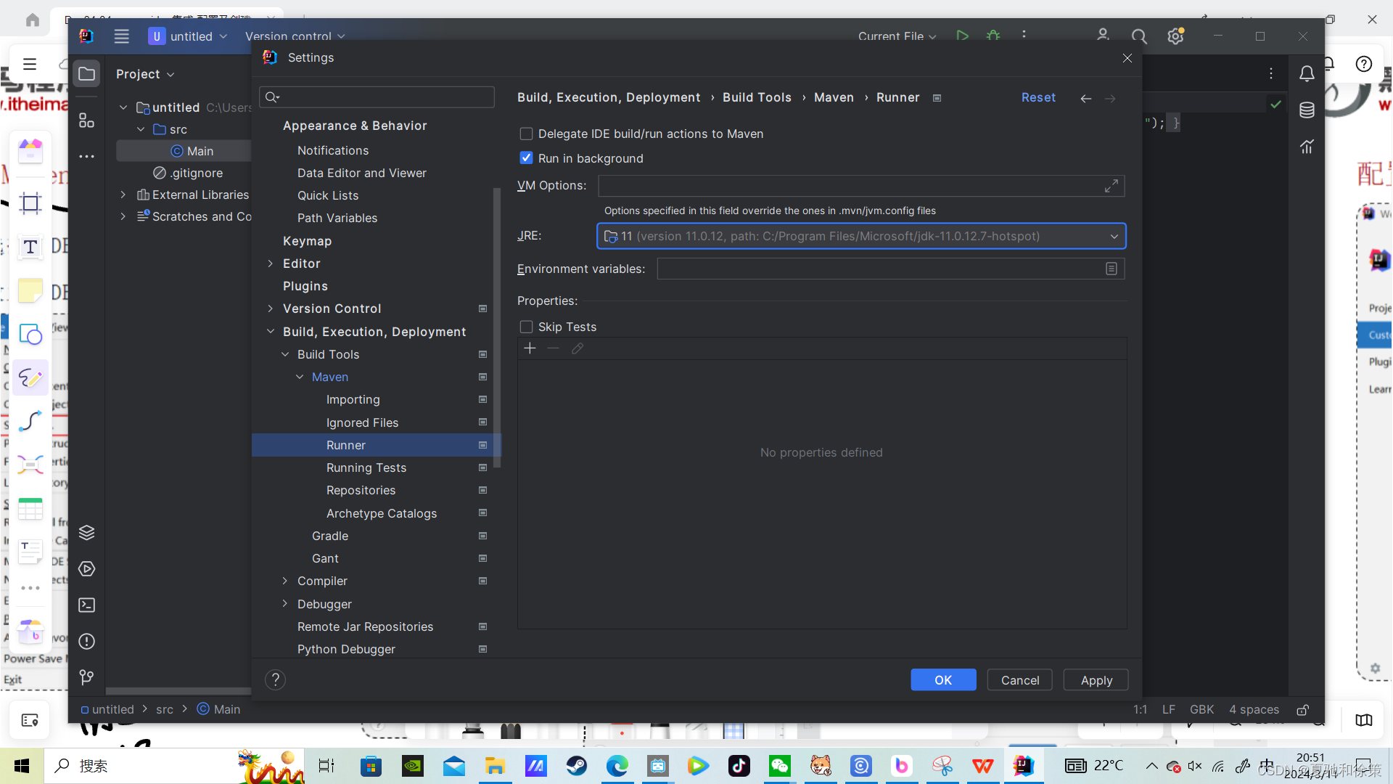
Task: Click the Apply button
Action: point(1096,680)
